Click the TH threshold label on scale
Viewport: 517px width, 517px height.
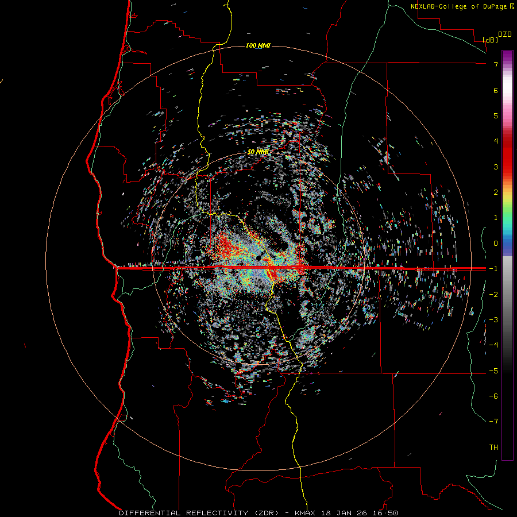493,447
